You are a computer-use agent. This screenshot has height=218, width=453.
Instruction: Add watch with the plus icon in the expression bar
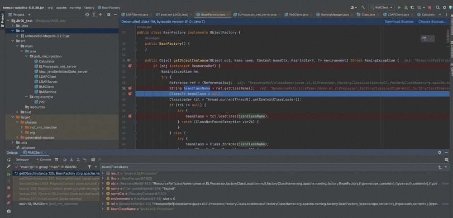440,167
